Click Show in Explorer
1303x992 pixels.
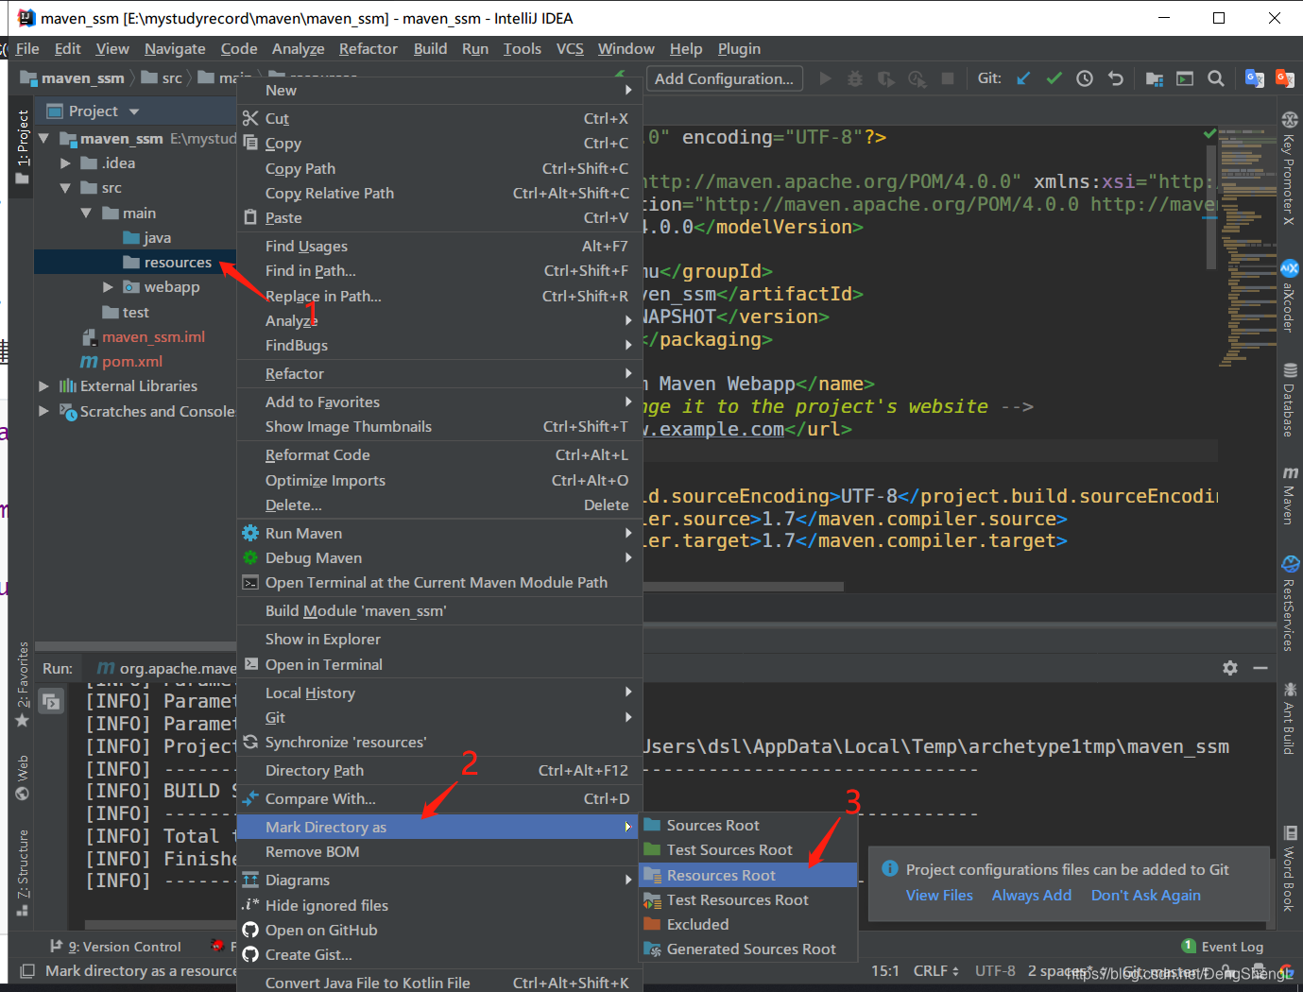[439, 640]
